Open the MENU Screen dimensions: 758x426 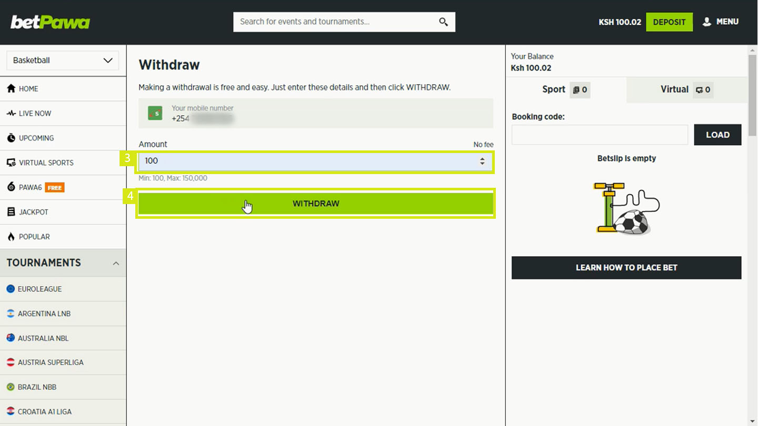[x=721, y=22]
